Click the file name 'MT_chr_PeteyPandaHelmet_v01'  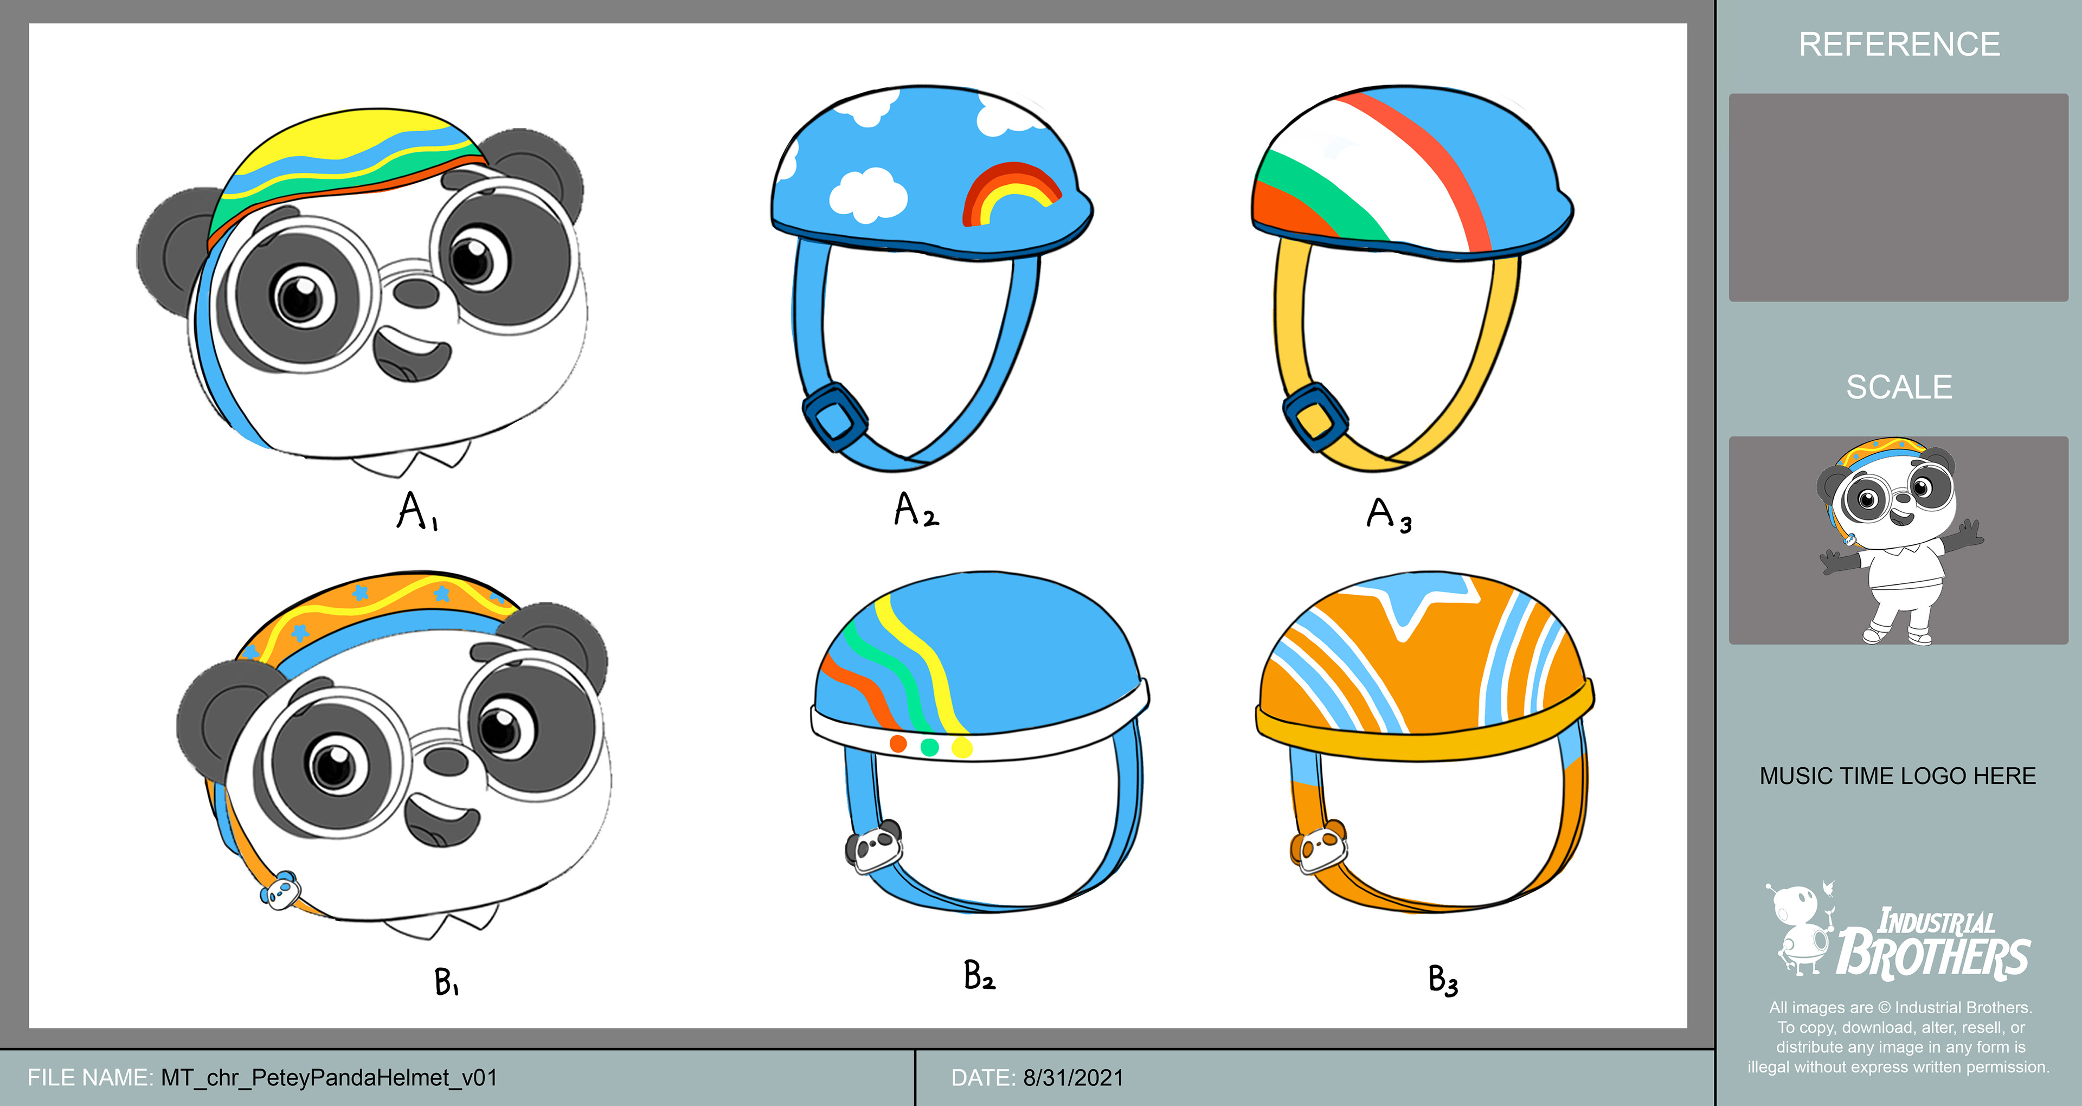pos(329,1078)
